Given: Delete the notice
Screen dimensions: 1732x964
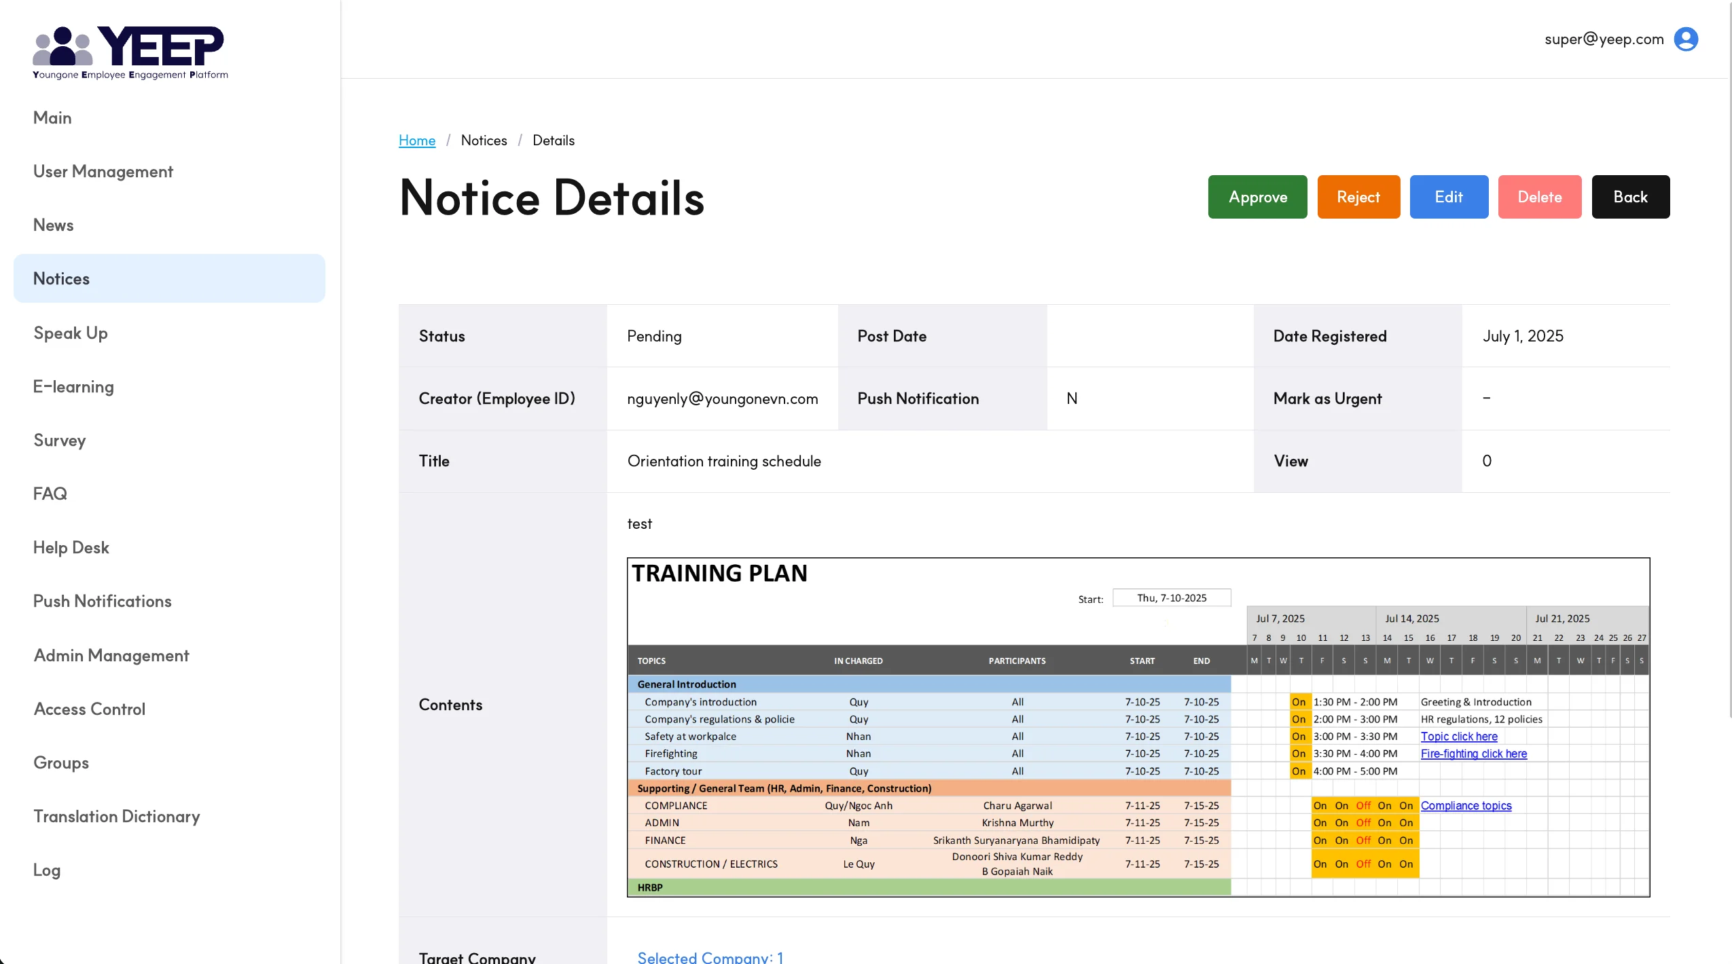Looking at the screenshot, I should click(x=1539, y=197).
